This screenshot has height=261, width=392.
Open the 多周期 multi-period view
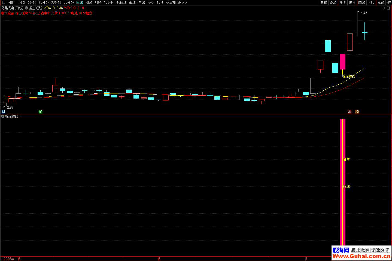tap(171, 2)
